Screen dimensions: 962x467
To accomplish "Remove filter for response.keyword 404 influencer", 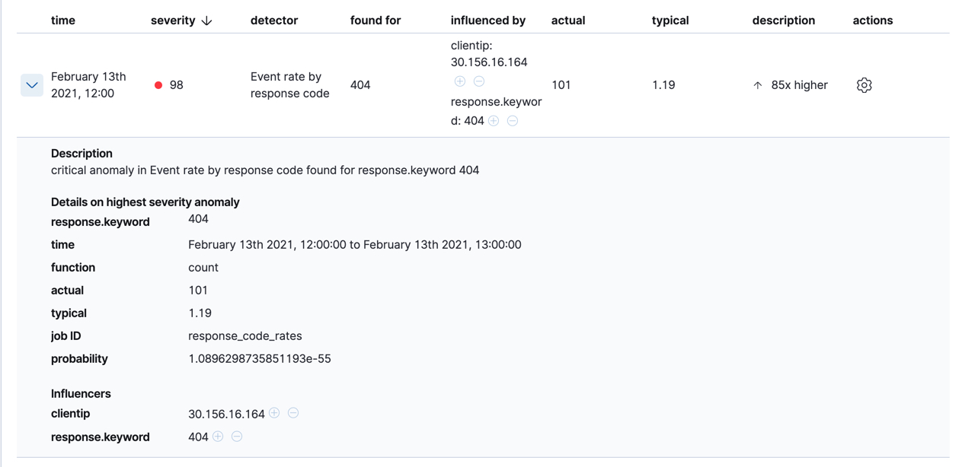I will click(237, 437).
